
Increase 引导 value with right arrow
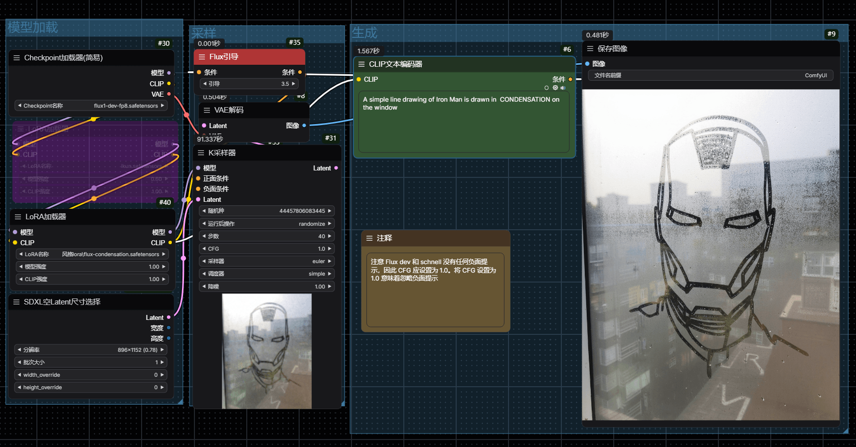coord(294,84)
